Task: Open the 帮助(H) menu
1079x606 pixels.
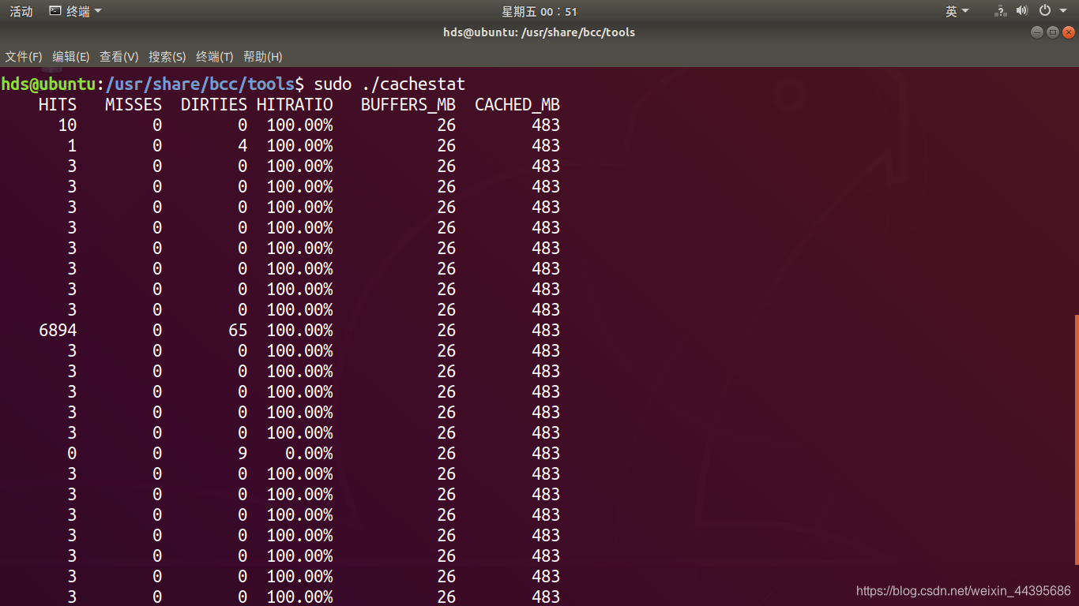Action: point(263,57)
